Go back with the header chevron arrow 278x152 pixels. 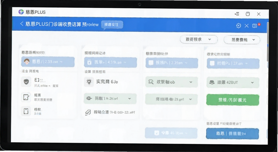tap(22, 23)
